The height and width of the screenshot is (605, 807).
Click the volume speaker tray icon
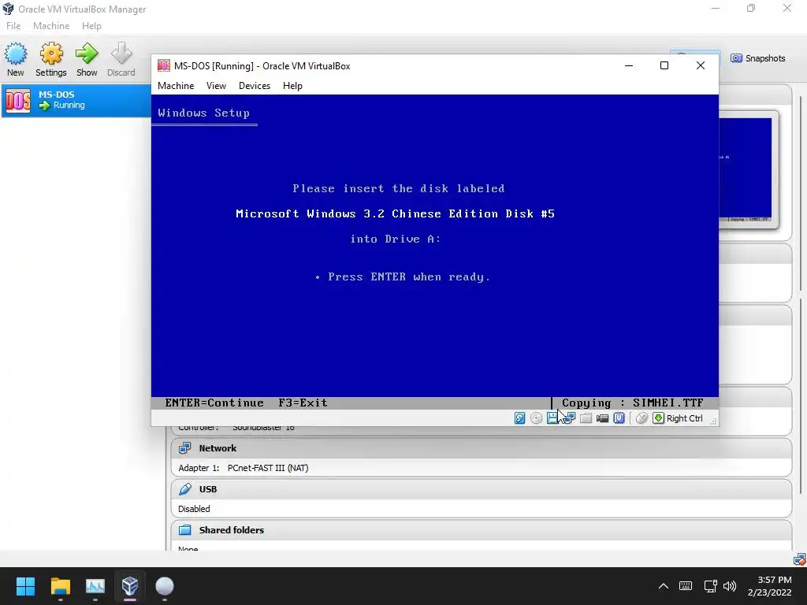(x=730, y=586)
